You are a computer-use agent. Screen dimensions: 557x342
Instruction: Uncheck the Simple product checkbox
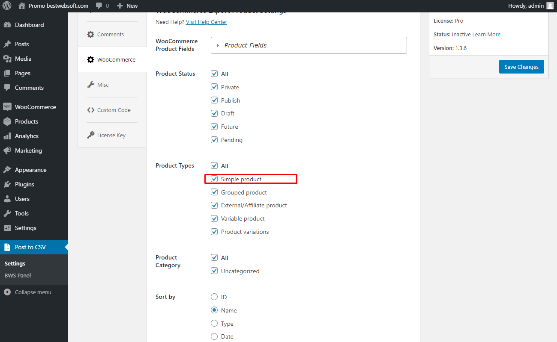click(x=214, y=179)
